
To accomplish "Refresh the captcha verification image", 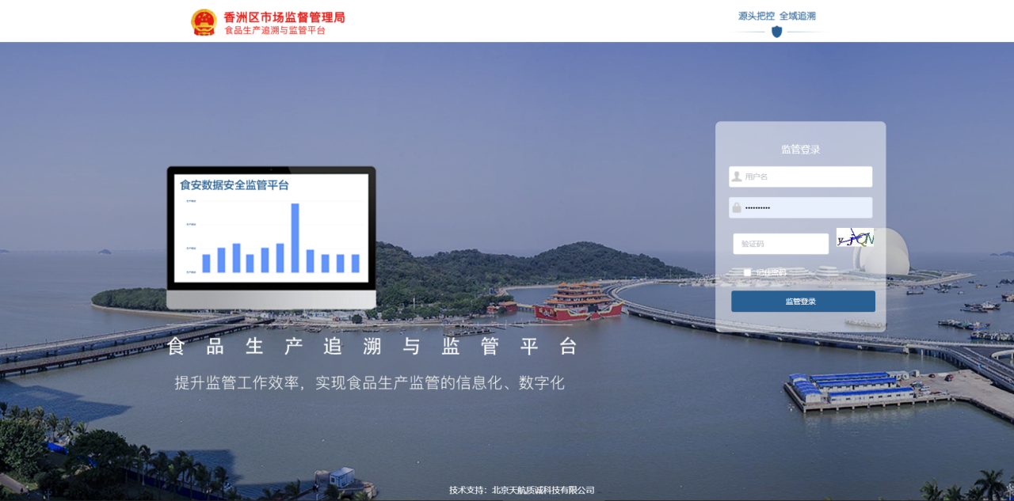I will [855, 237].
